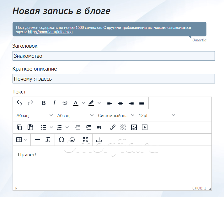Toggle fullscreen editor mode

[x=86, y=140]
